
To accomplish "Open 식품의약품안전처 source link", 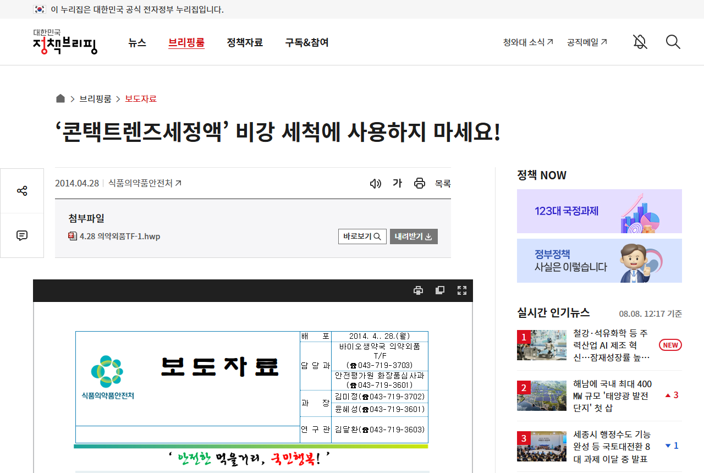I will tap(145, 183).
